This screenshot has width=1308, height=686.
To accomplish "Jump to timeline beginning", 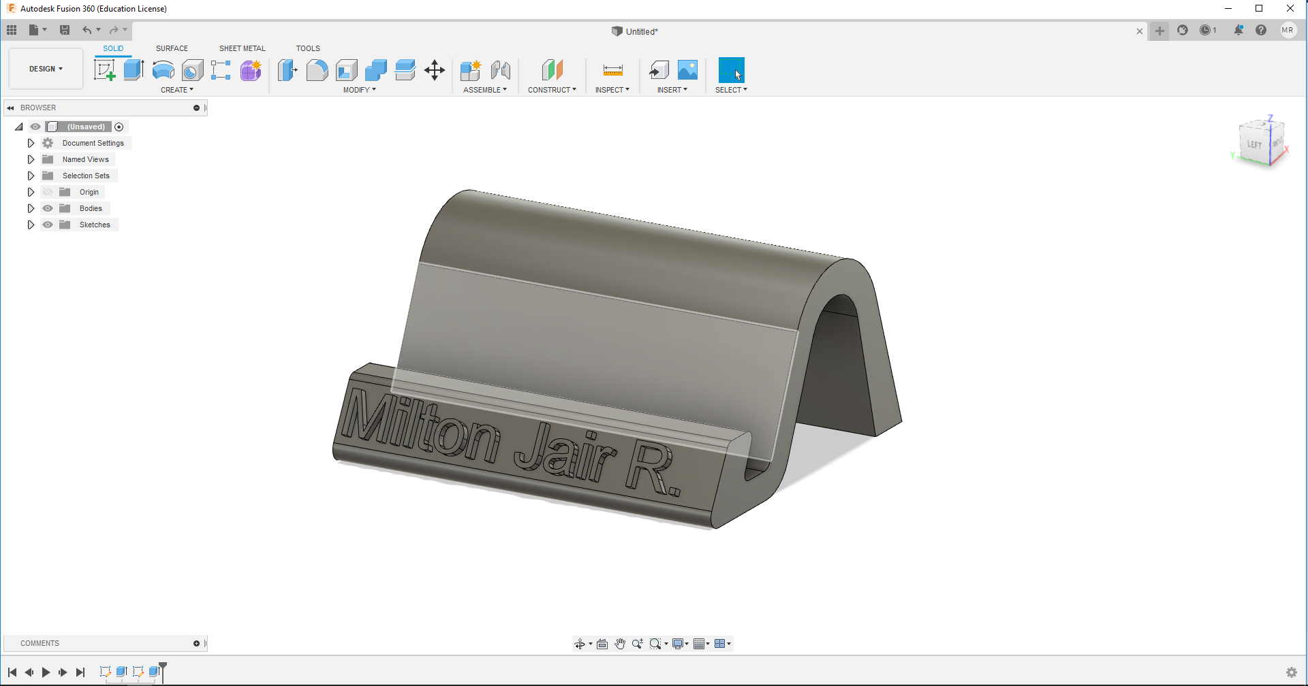I will click(x=12, y=672).
